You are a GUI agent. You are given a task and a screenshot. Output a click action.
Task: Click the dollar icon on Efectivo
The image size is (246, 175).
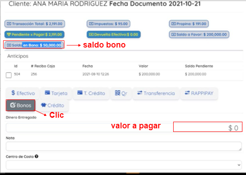tap(13, 93)
